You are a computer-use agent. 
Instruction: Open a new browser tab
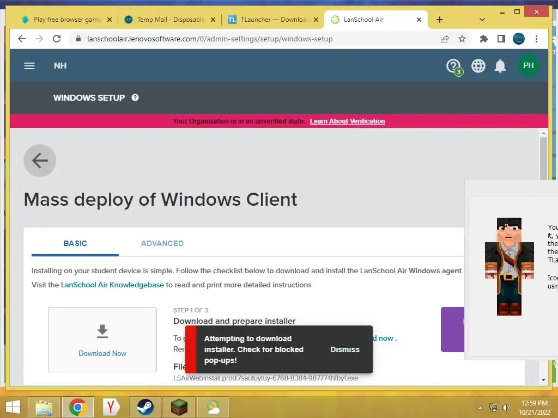point(440,20)
